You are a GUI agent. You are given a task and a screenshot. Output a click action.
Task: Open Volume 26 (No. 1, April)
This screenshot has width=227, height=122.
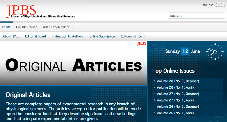tap(188, 113)
